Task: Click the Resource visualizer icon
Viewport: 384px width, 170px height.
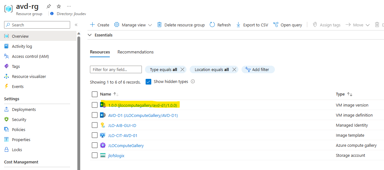Action: (x=6, y=76)
